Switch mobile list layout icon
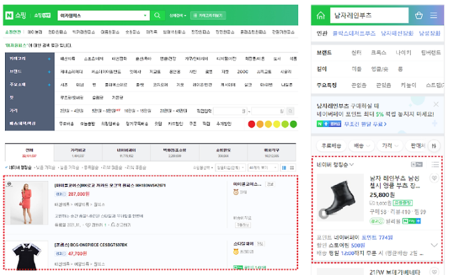Viewport: 450px width, 275px height. [435, 164]
